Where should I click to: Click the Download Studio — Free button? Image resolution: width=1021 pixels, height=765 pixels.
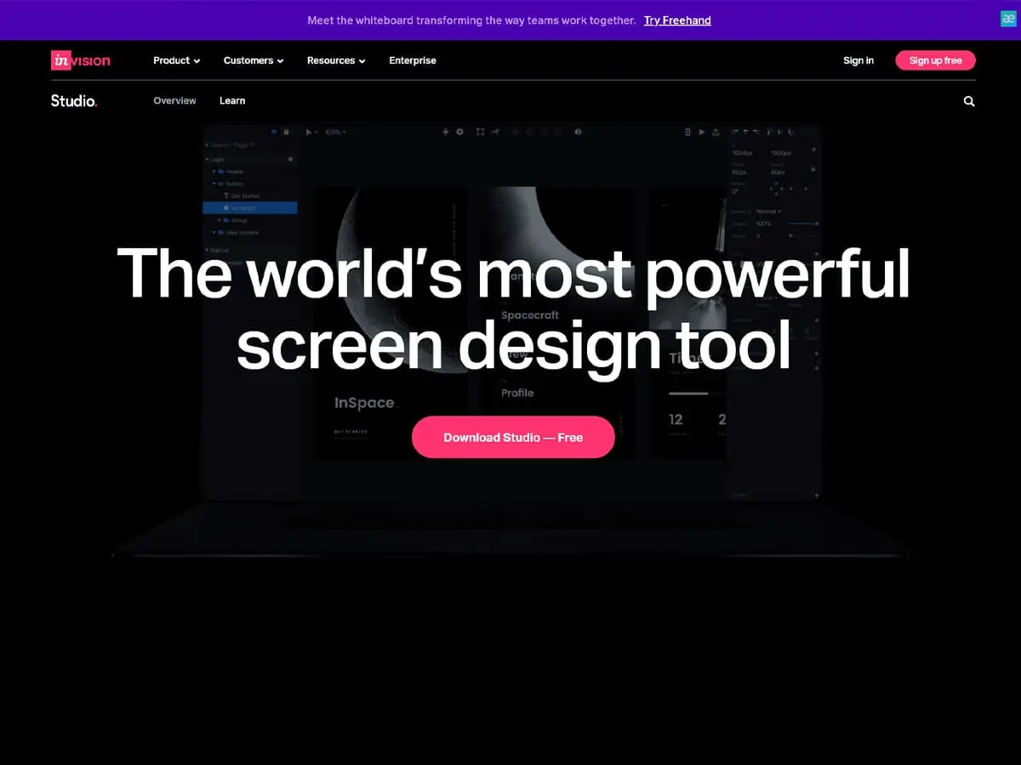click(513, 437)
